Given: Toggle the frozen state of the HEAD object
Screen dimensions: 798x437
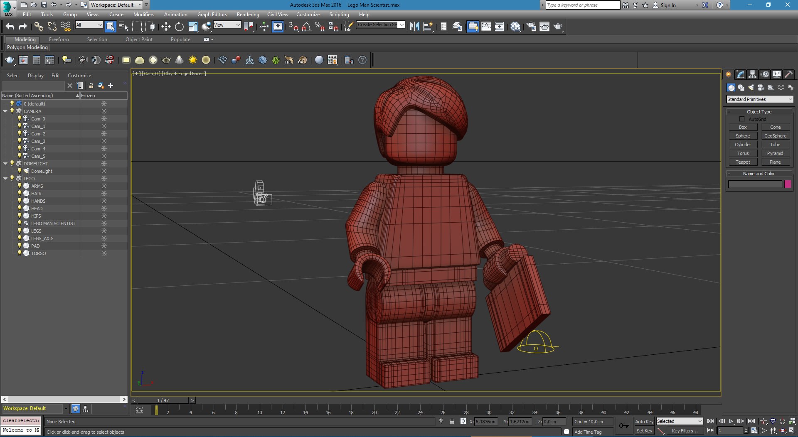Looking at the screenshot, I should [104, 209].
